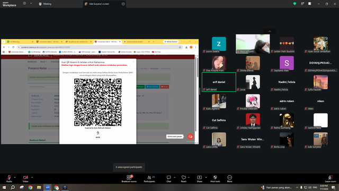Expand the Audio options arrow
Screen dimensions: 339x191
click(x=15, y=177)
